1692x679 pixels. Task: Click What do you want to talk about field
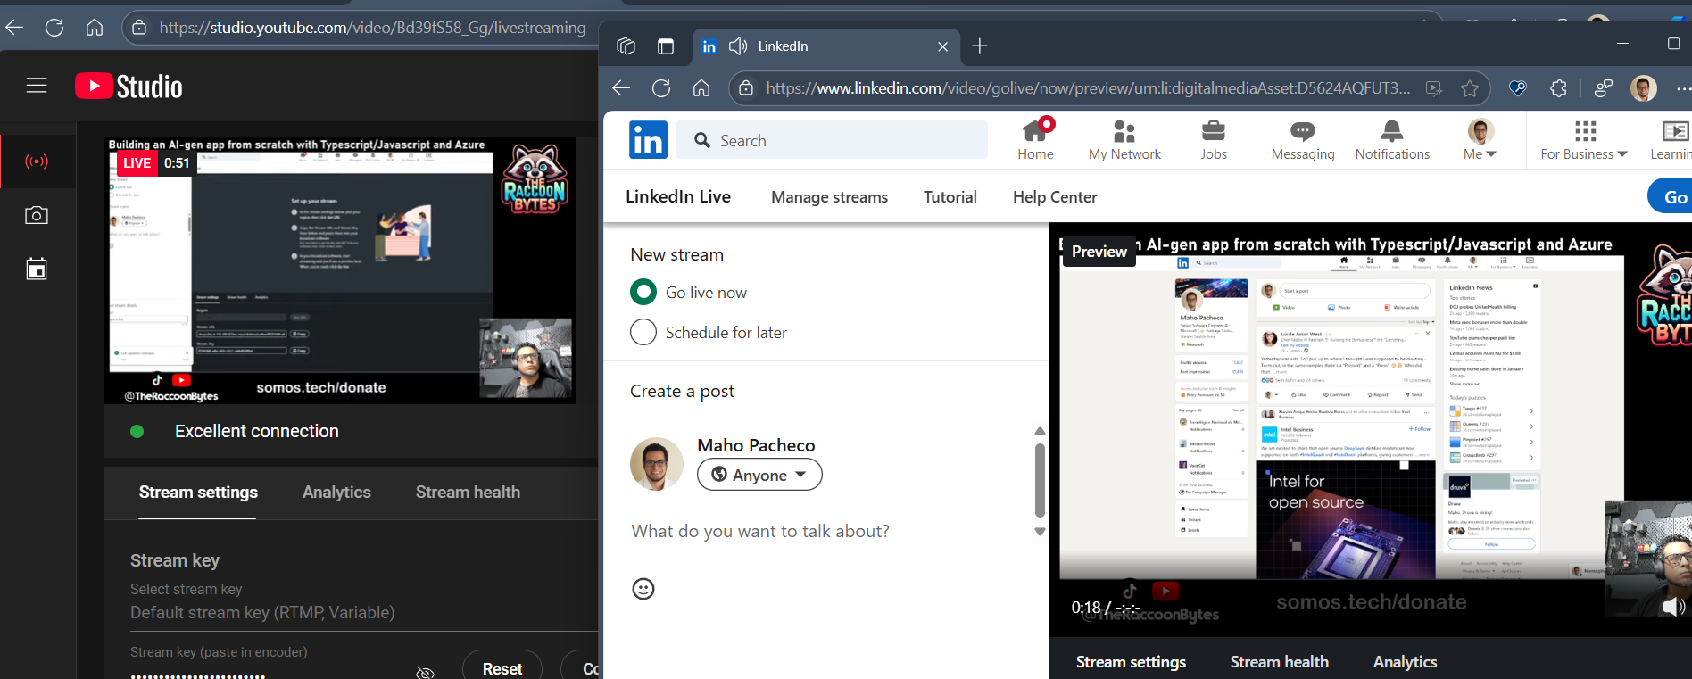760,531
